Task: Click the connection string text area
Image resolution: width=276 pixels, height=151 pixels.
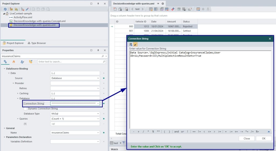Action: (201, 90)
